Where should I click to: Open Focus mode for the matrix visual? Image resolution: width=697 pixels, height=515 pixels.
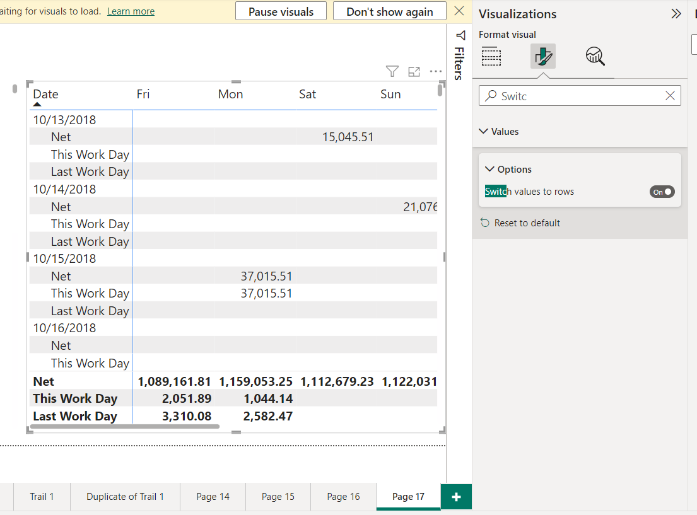pos(414,71)
